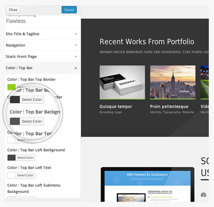Click the green Top Bar Top Border swatch

(11, 87)
